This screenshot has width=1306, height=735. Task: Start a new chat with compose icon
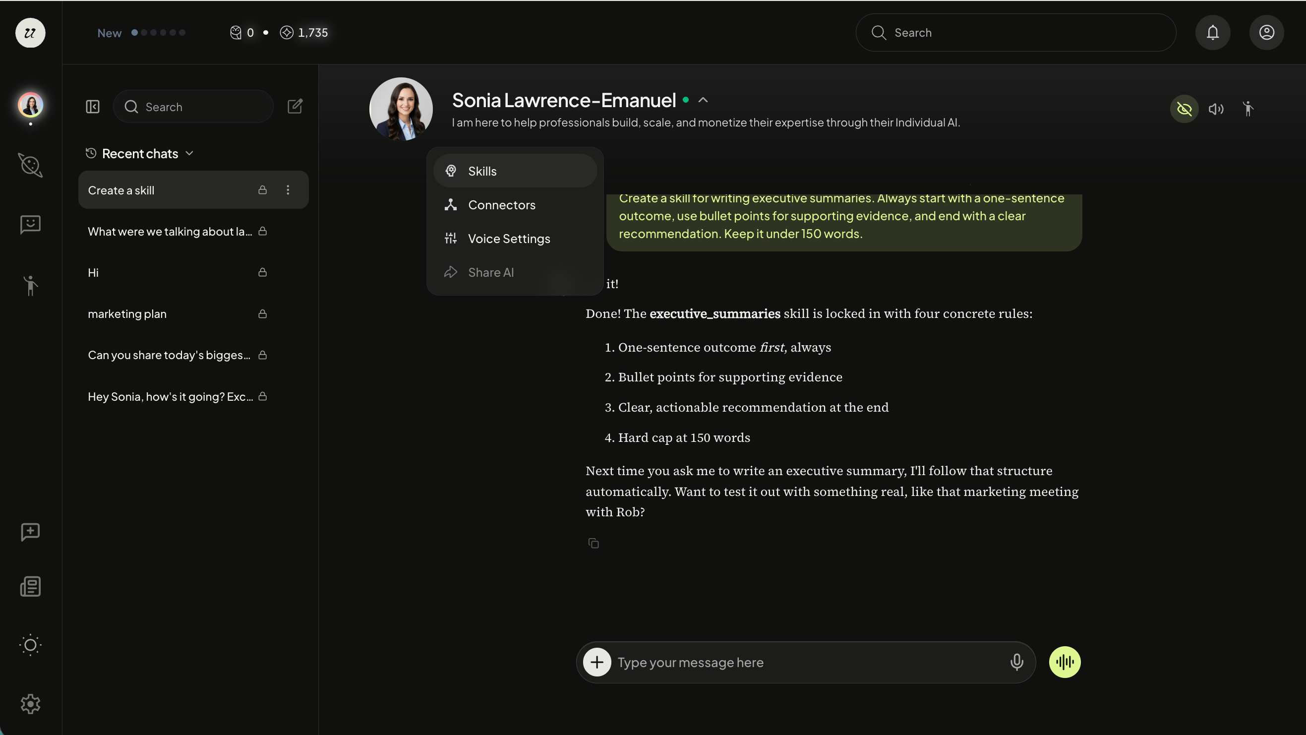click(x=295, y=106)
